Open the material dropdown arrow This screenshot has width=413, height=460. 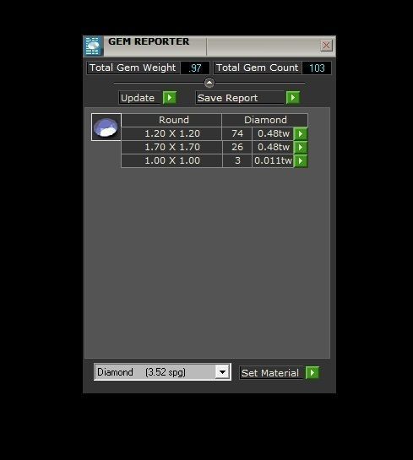coord(222,372)
